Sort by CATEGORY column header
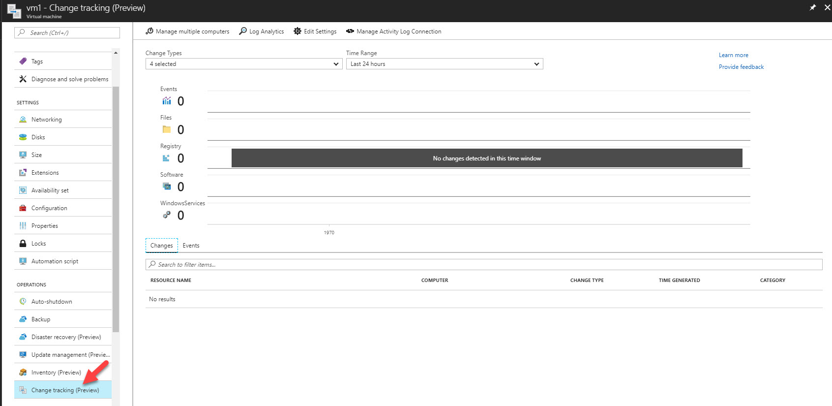The image size is (832, 406). tap(773, 280)
